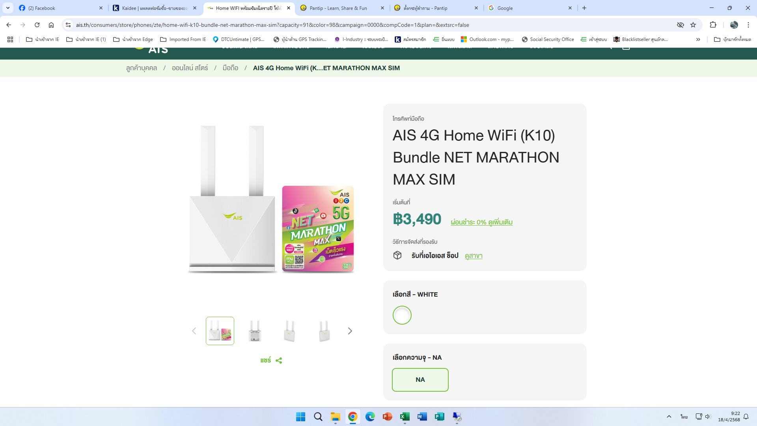Show hidden tray icons chevron

coord(669,417)
